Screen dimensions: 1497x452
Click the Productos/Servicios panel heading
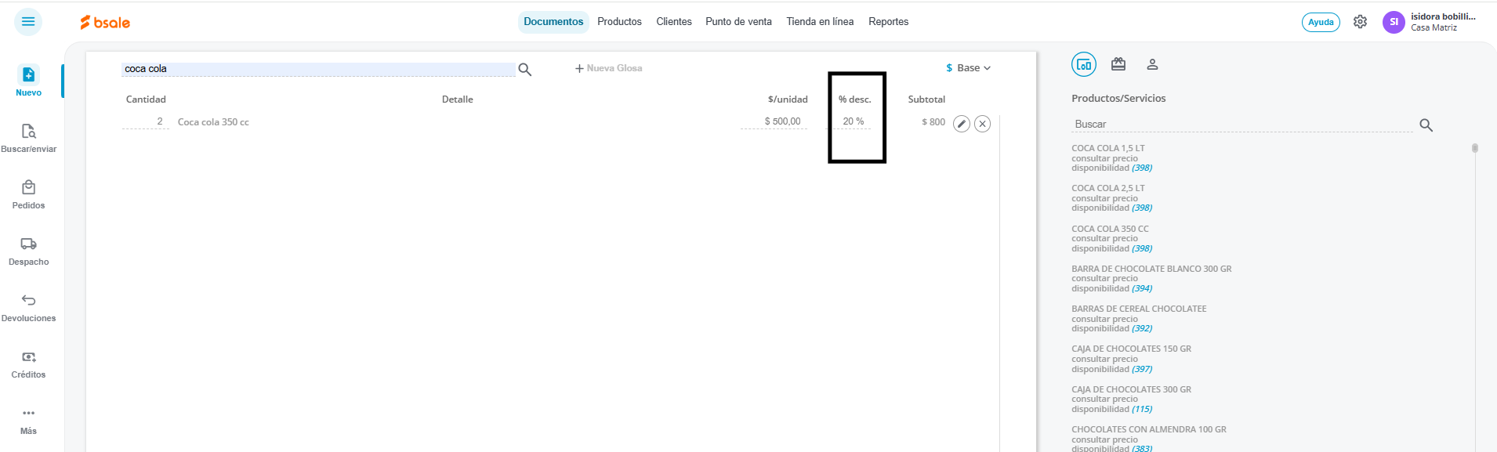[1118, 98]
